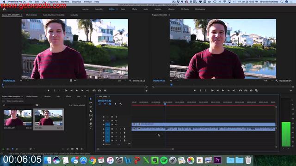Viewport: 296px width, 166px height.
Task: Toggle Snap in the timeline
Action: [105, 104]
